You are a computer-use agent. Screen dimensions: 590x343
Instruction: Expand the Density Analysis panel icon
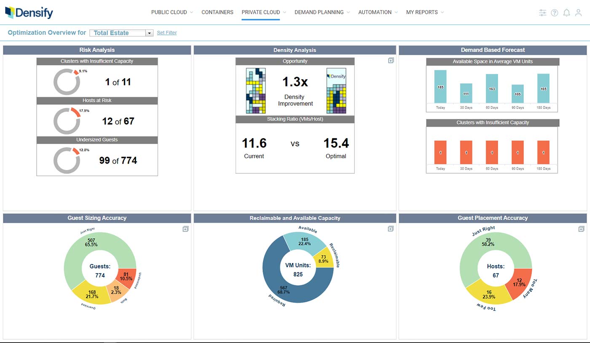pos(391,61)
